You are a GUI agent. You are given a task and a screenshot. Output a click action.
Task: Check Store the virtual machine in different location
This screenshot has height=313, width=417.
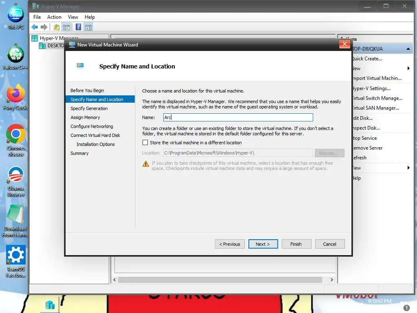pos(145,143)
